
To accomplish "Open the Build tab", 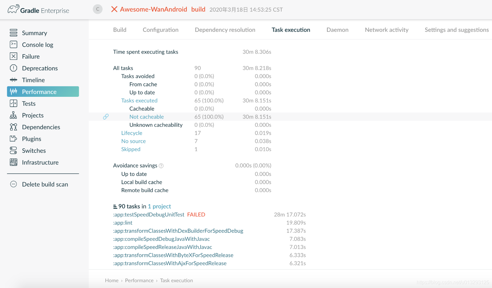I will (120, 30).
